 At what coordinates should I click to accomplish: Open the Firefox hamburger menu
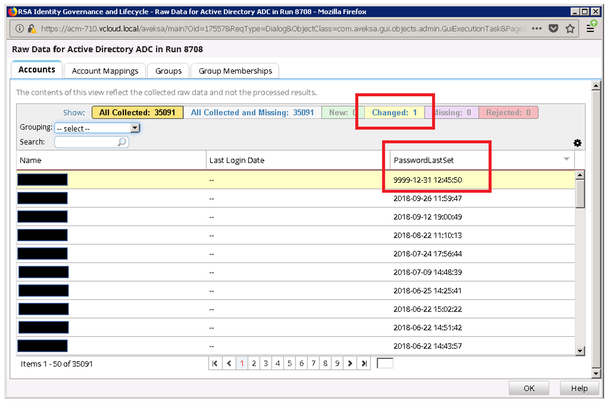tap(591, 28)
